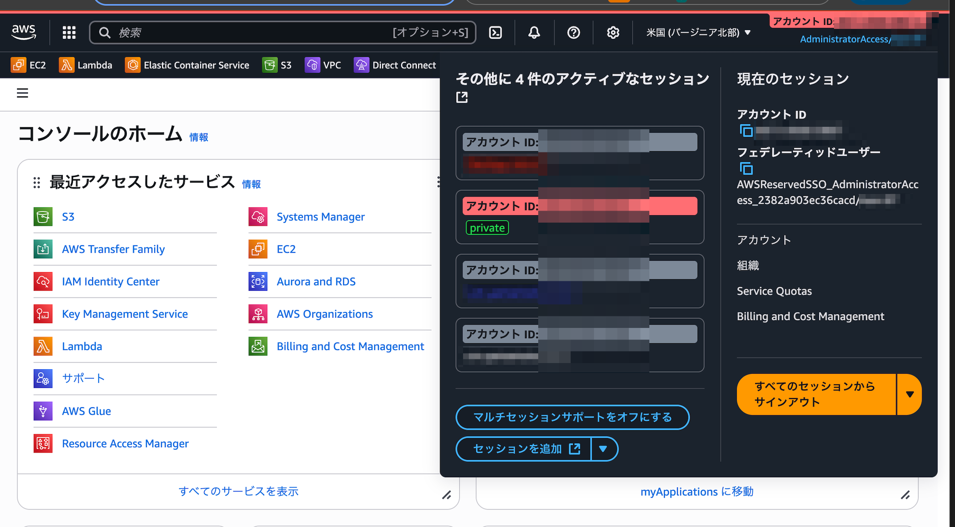Click the EC2 favorite icon in bookmarks bar

(x=18, y=65)
